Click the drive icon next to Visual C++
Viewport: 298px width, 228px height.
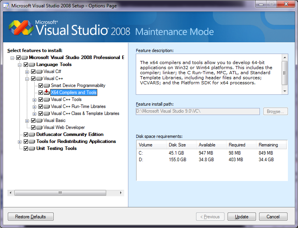[39, 79]
